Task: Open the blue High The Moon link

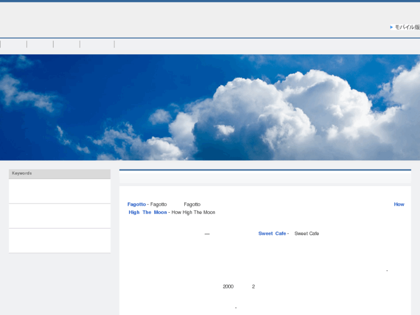Action: 147,212
